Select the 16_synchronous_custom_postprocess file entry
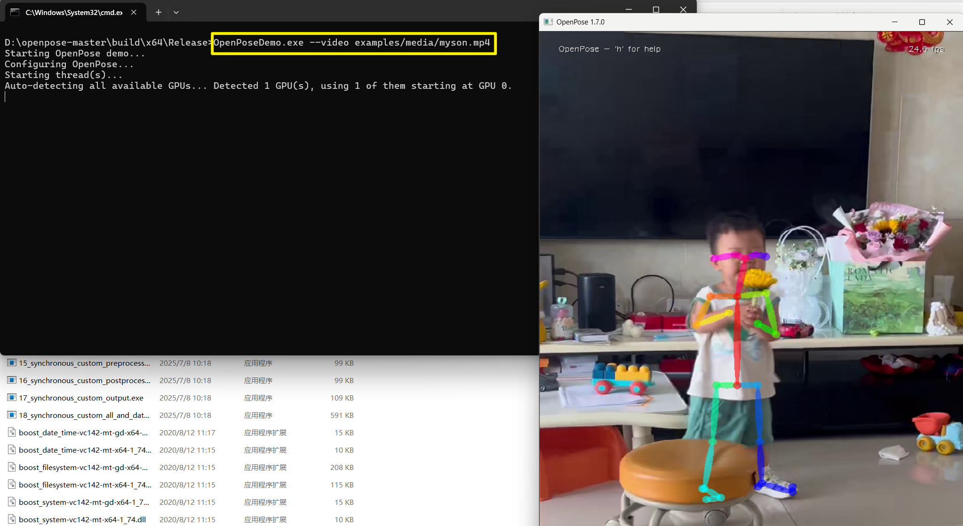 [x=85, y=380]
